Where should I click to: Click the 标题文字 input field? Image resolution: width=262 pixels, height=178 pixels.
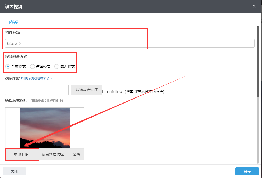[x=130, y=43]
